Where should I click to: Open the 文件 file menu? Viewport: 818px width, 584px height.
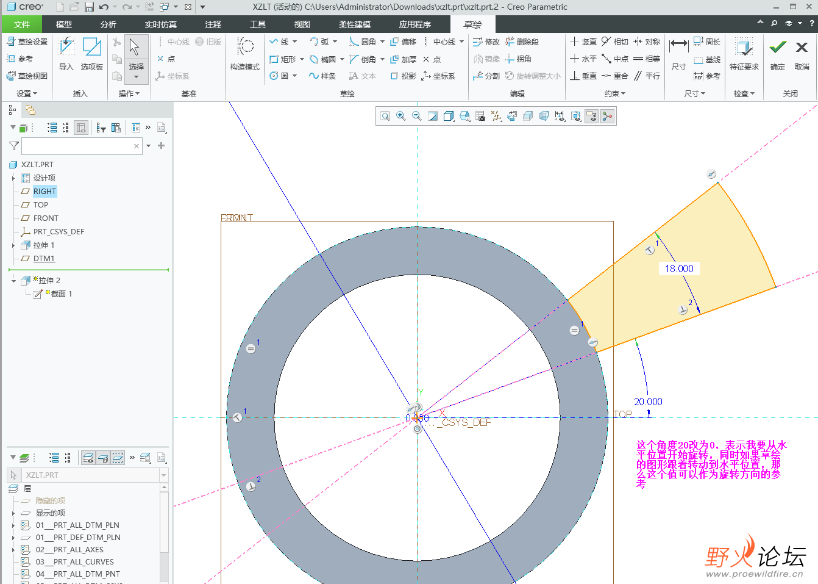[x=22, y=24]
